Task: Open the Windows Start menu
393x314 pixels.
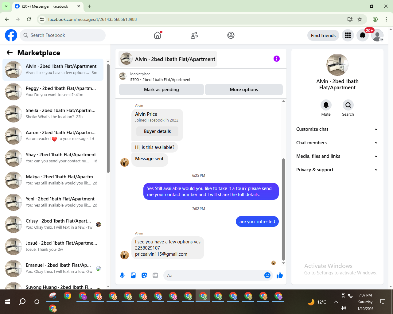Action: click(x=7, y=302)
